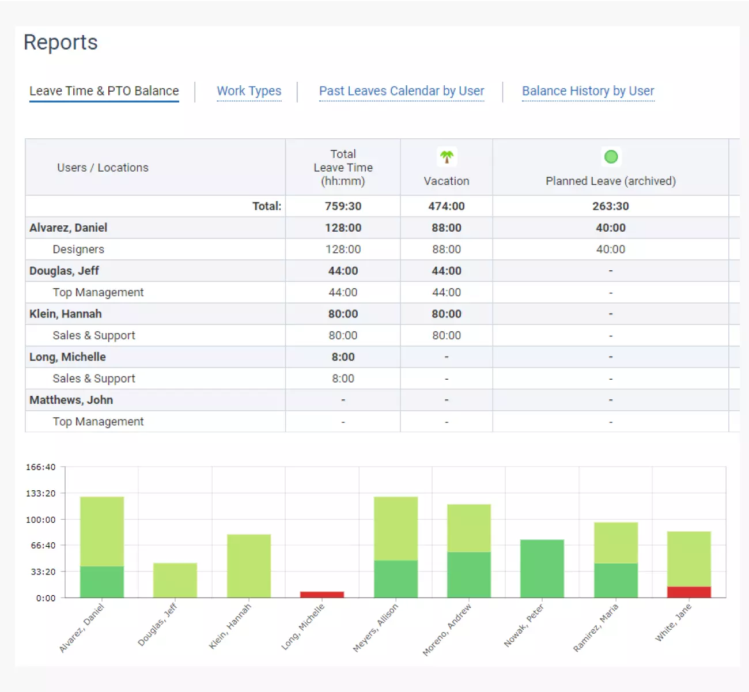749x692 pixels.
Task: Select the Klein, Hannah row name
Action: click(x=66, y=314)
